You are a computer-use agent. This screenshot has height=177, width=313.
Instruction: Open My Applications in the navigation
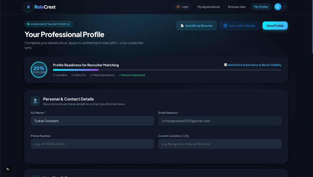[208, 7]
